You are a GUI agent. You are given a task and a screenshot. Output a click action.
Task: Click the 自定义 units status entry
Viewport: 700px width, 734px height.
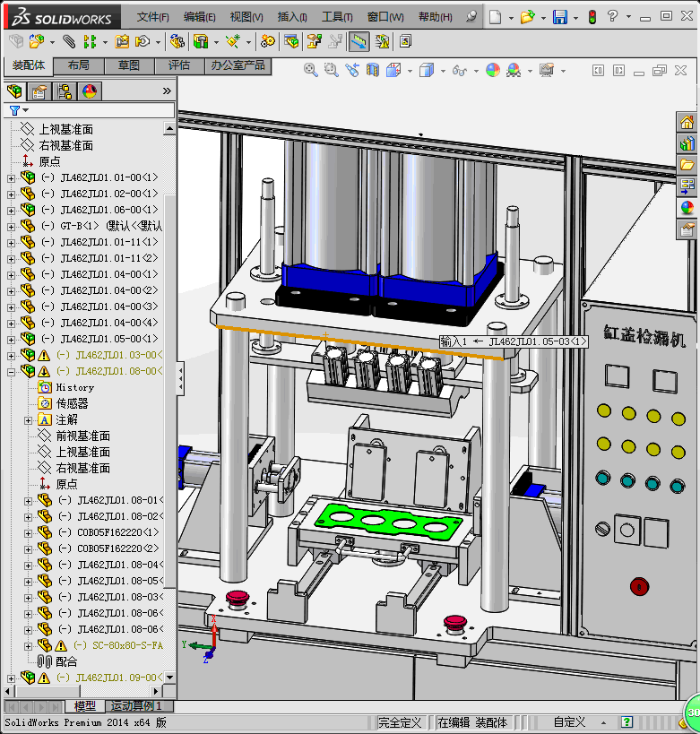pos(569,722)
